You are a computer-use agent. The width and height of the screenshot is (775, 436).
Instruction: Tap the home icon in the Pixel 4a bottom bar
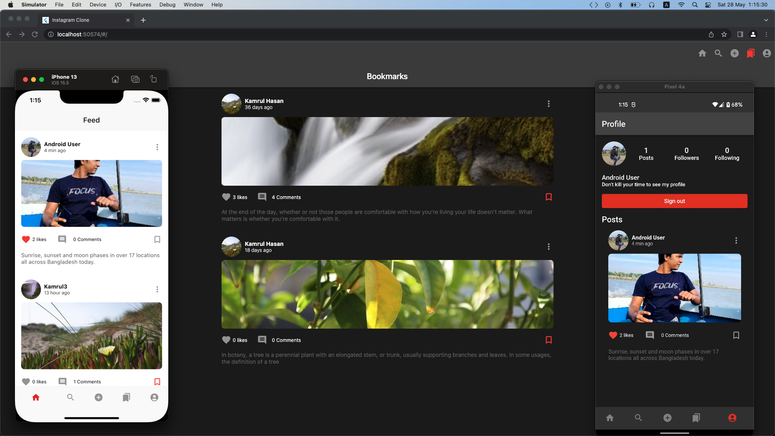[x=610, y=417]
